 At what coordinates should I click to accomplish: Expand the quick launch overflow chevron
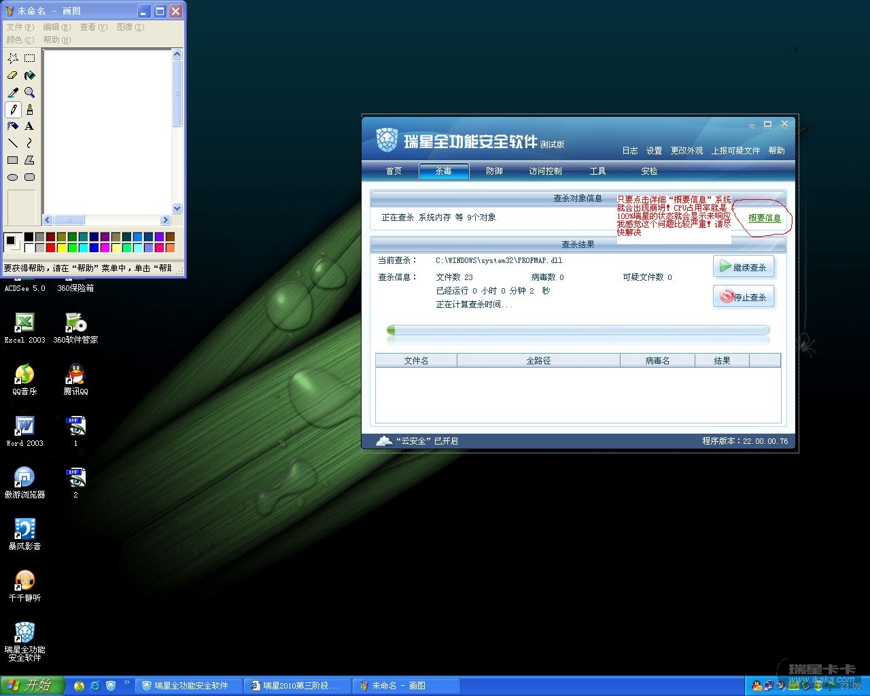tap(126, 682)
